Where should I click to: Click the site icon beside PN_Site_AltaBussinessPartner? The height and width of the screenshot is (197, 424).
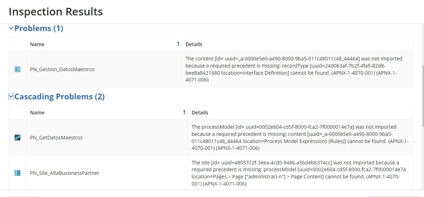point(17,173)
